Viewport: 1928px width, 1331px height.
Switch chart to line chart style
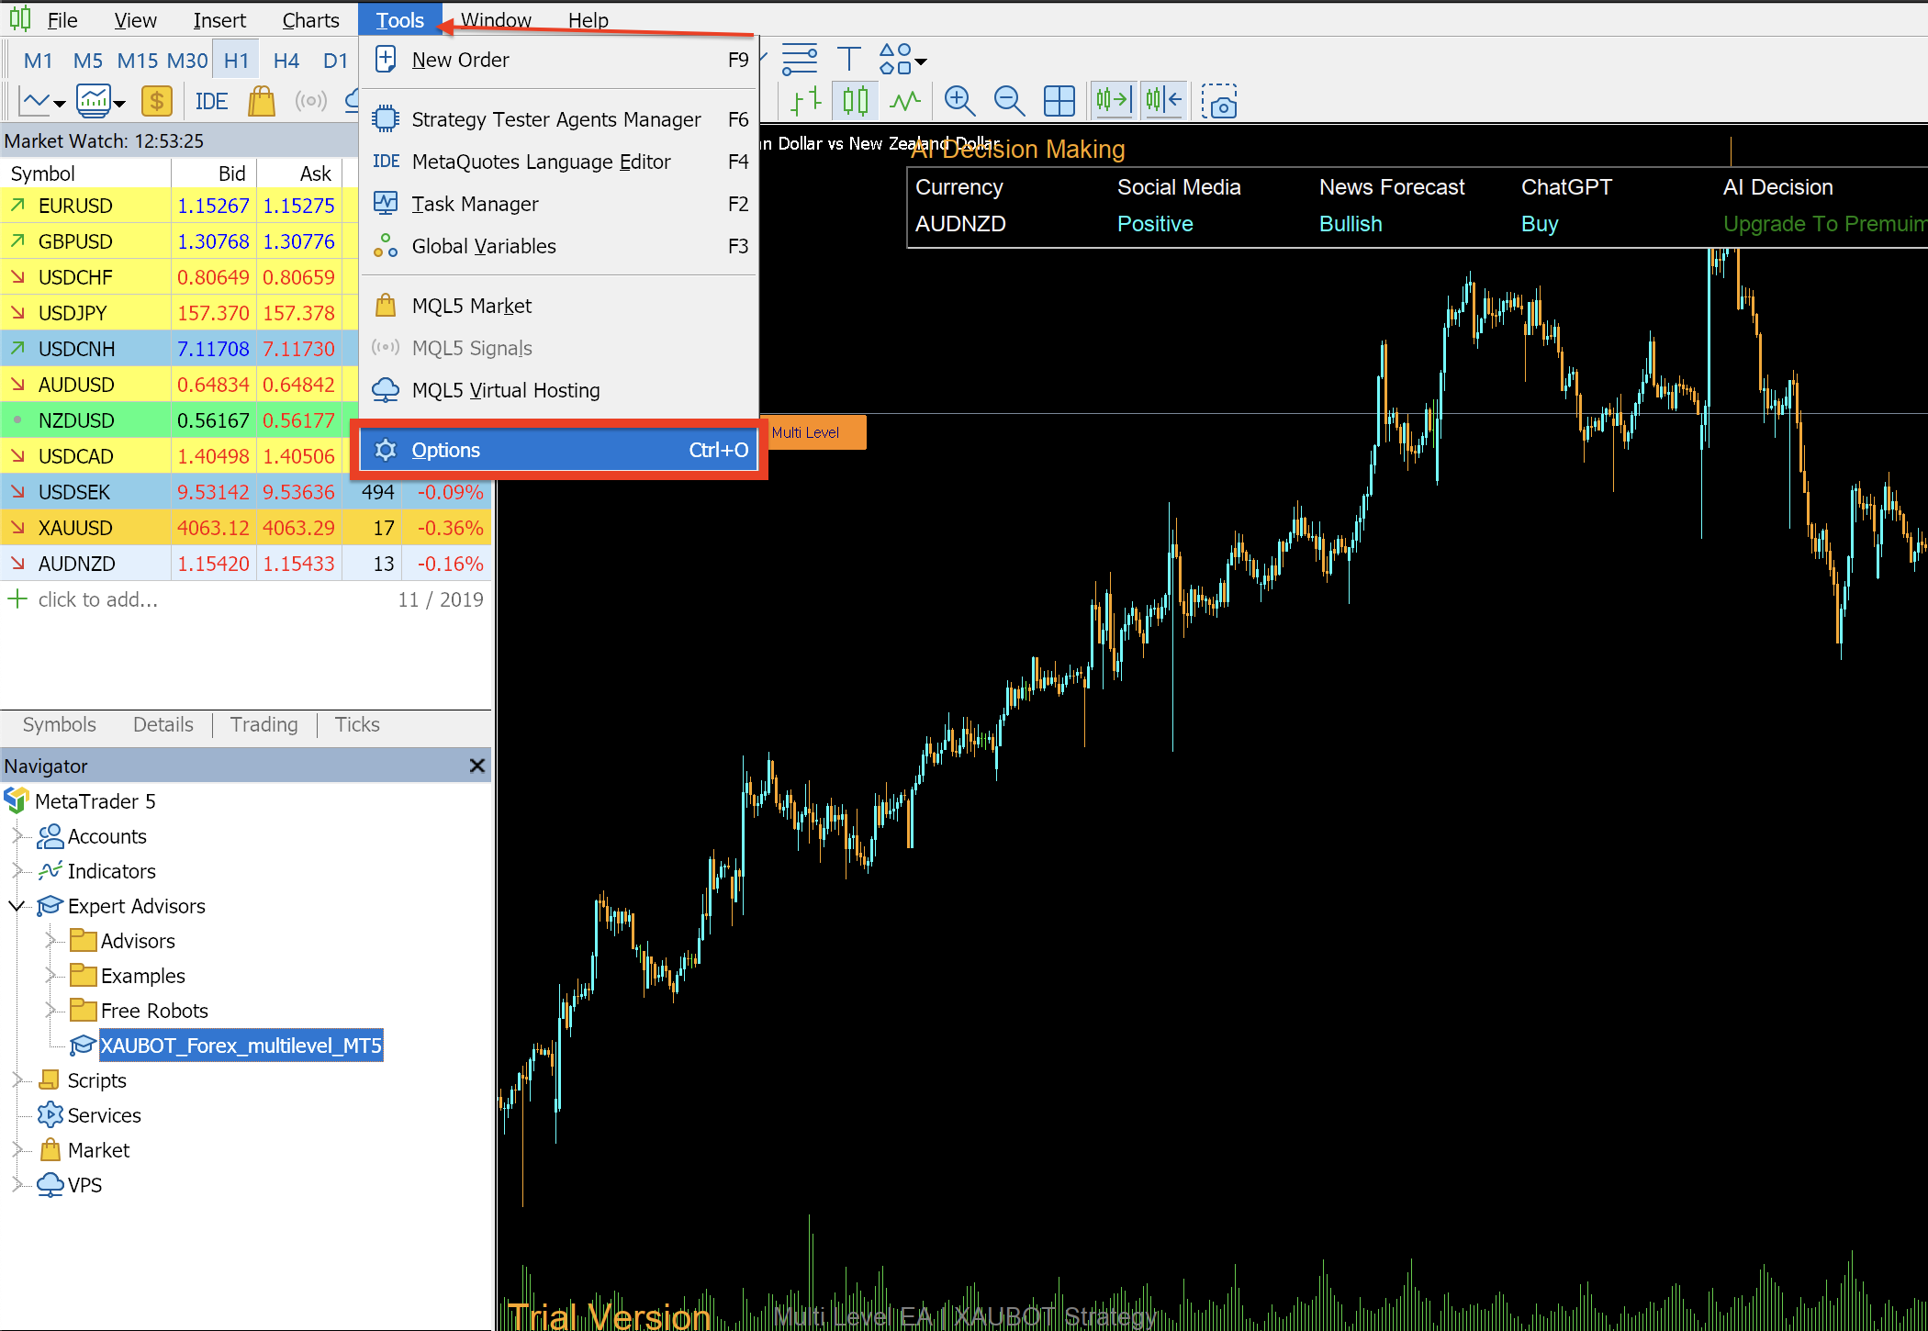coord(905,100)
